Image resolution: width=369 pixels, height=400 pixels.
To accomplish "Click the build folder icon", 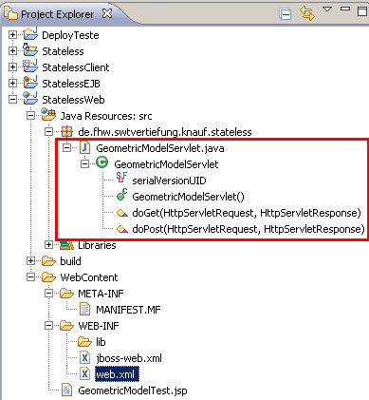I will point(48,261).
